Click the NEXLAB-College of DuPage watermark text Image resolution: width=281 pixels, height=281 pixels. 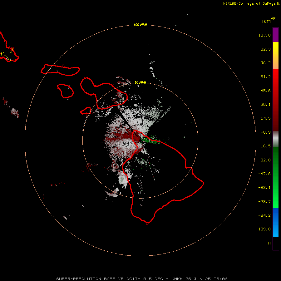point(251,3)
